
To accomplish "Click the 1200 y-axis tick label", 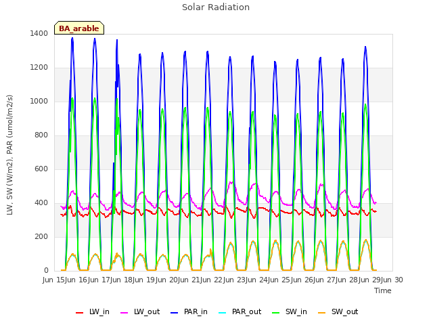I will pos(39,68).
